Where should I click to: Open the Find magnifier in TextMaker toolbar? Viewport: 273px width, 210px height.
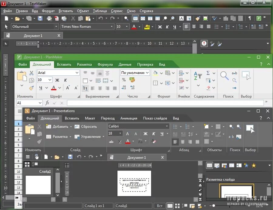(126, 18)
